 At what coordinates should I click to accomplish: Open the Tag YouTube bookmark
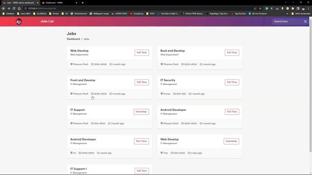(x=238, y=14)
